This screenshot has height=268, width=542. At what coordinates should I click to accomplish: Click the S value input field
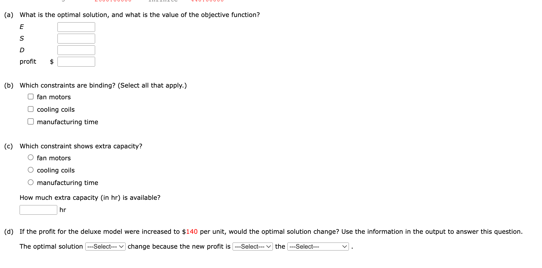click(76, 38)
